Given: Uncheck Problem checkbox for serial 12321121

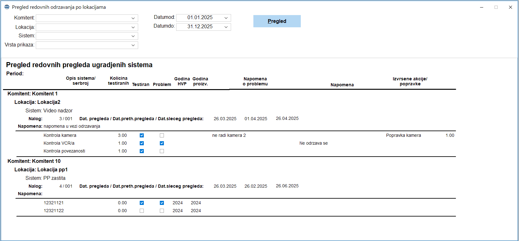Looking at the screenshot, I should tap(162, 203).
